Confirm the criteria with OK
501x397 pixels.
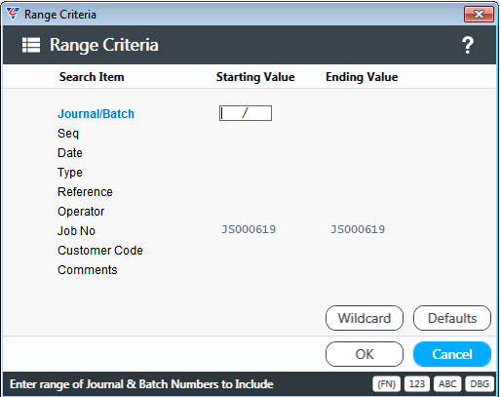pyautogui.click(x=365, y=354)
